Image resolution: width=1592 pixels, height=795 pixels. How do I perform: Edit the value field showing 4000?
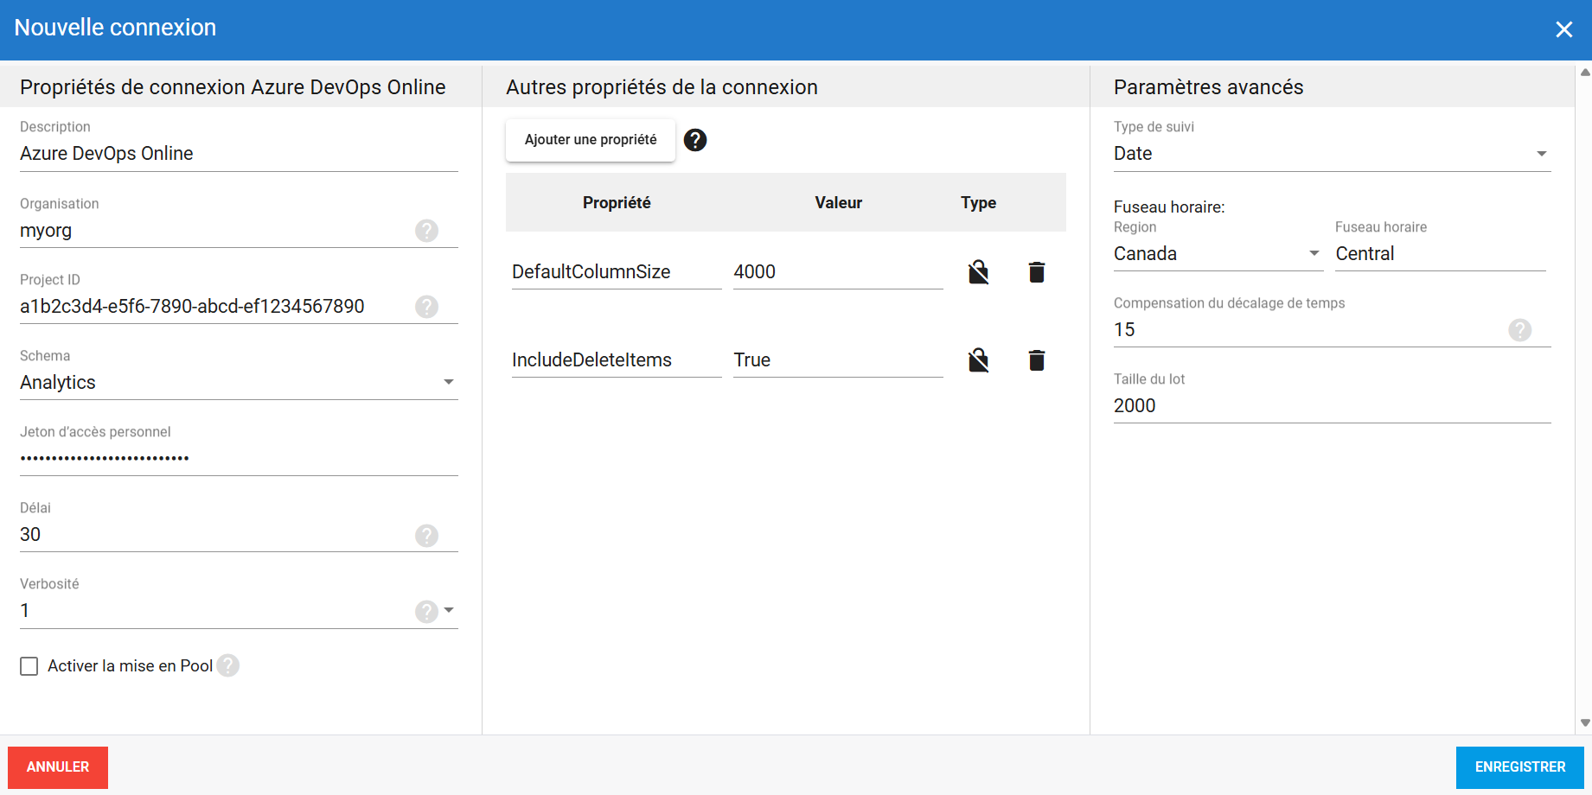838,272
